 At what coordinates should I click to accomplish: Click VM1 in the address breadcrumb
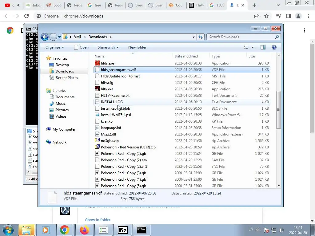tap(78, 37)
